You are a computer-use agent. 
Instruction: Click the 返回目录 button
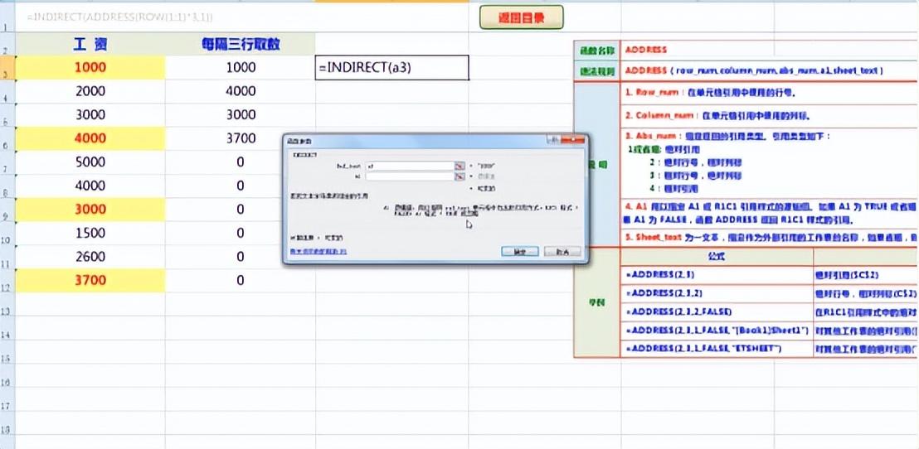coord(521,17)
